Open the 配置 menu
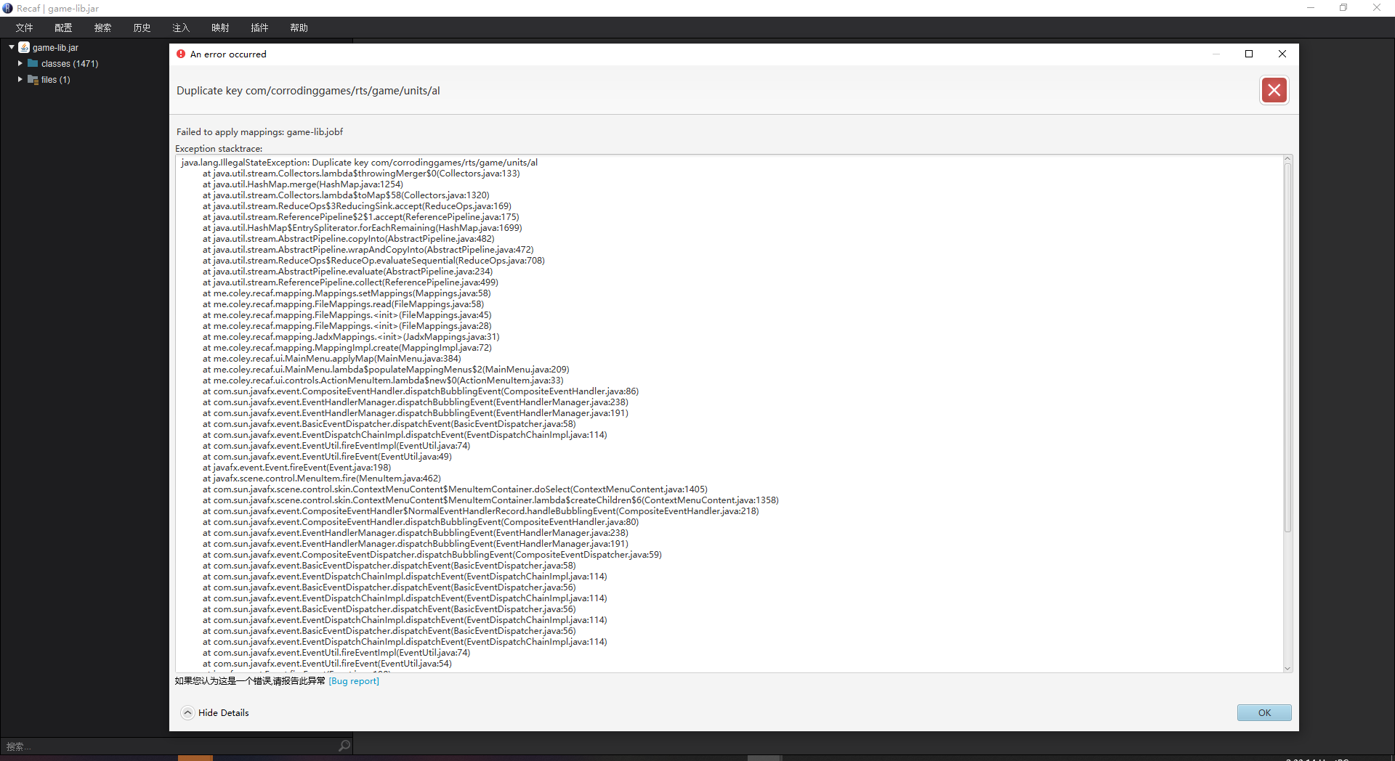 click(x=63, y=28)
